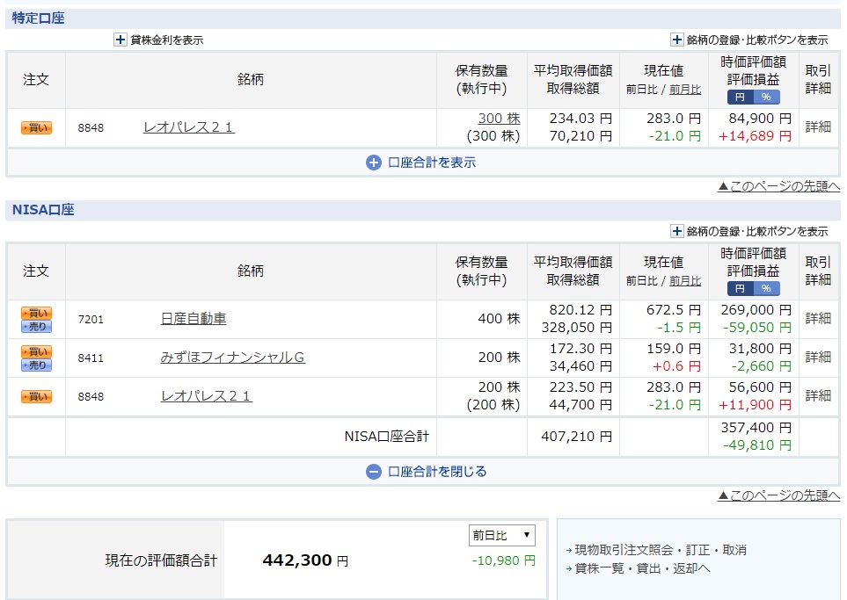Switch to 円 display in NISA口座 header
This screenshot has width=847, height=600.
click(x=740, y=289)
